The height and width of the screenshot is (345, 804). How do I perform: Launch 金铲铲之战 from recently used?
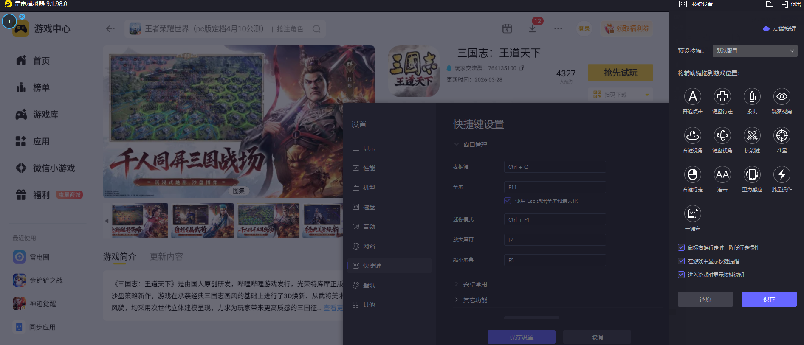click(x=37, y=280)
